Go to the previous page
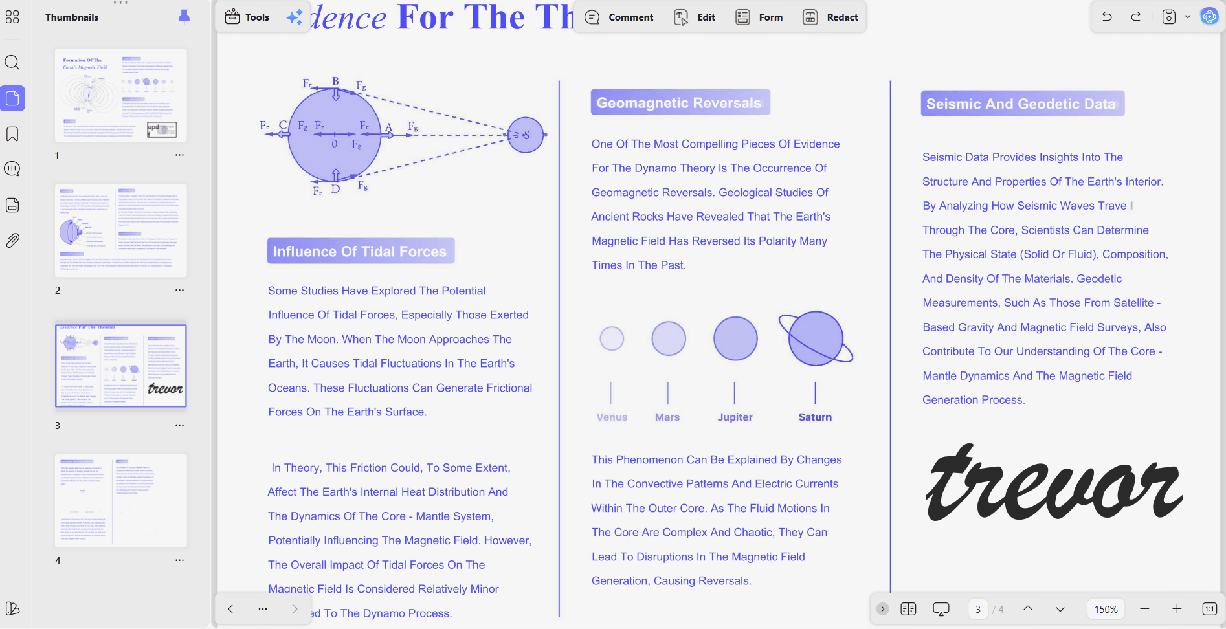Image resolution: width=1226 pixels, height=629 pixels. (1028, 609)
